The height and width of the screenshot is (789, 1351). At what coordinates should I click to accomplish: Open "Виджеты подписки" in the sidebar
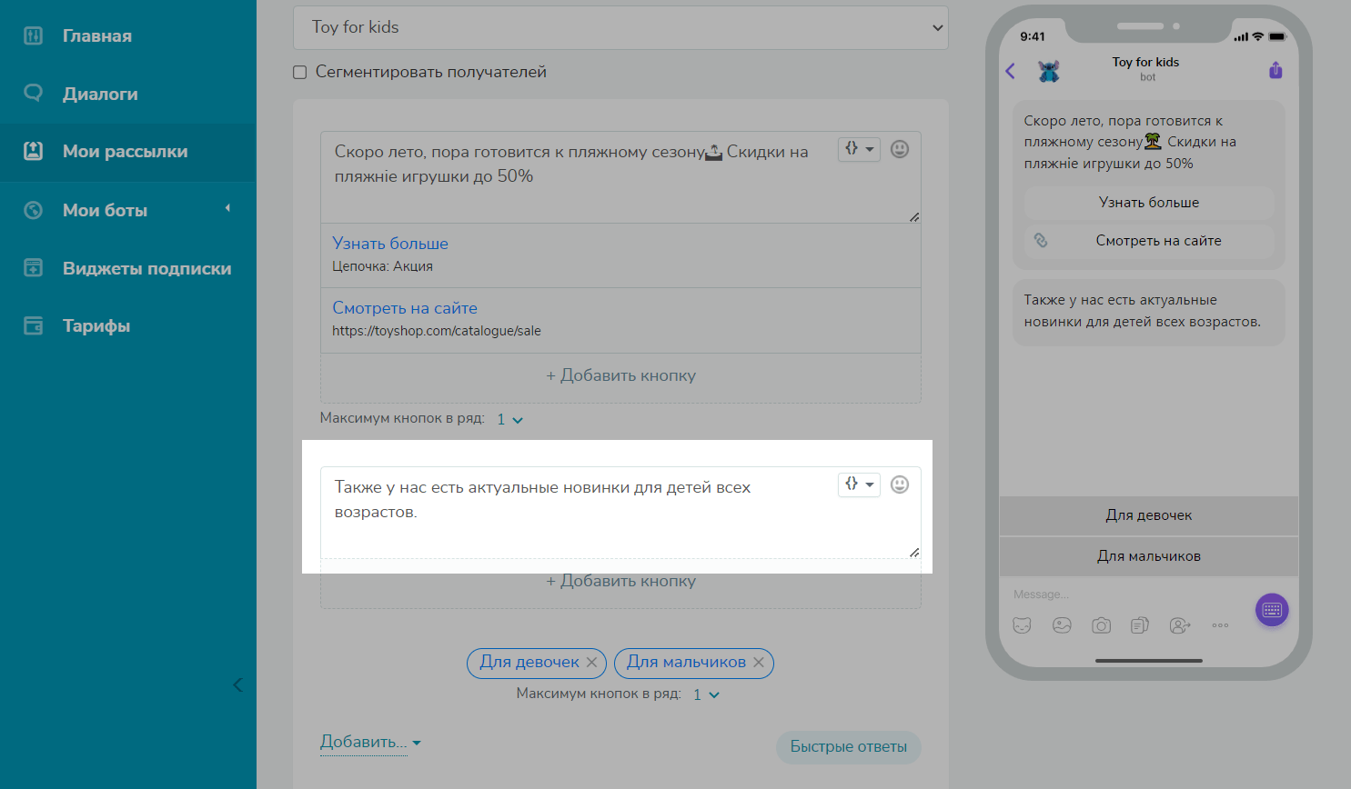point(146,268)
